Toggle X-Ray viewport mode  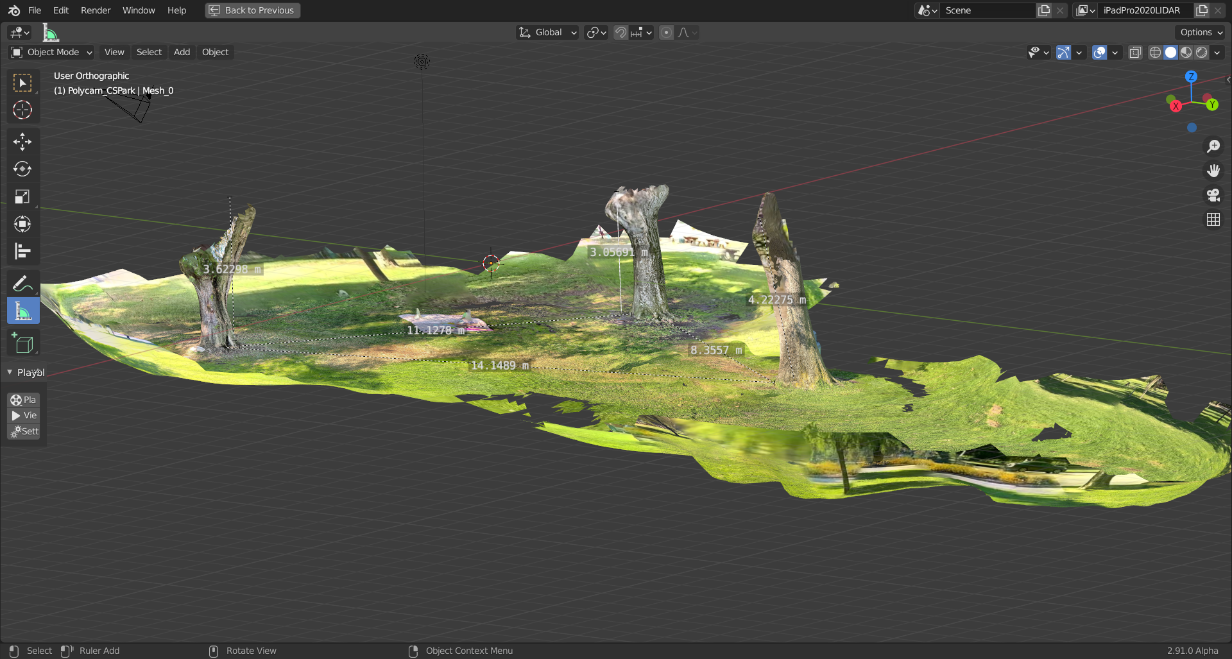(x=1135, y=53)
